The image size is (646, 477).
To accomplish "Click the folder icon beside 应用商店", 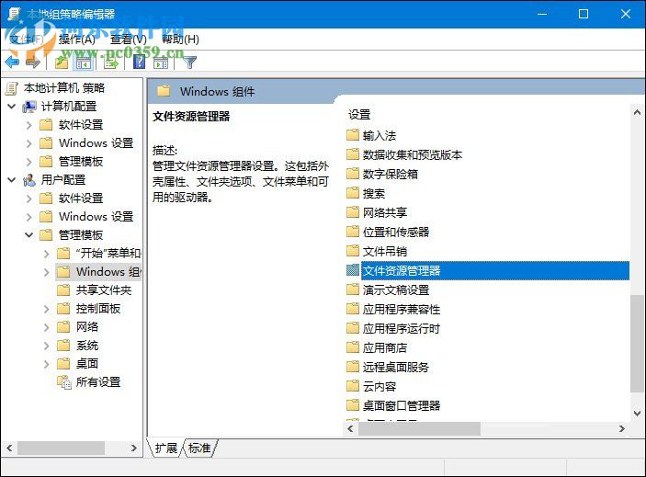I will 353,347.
